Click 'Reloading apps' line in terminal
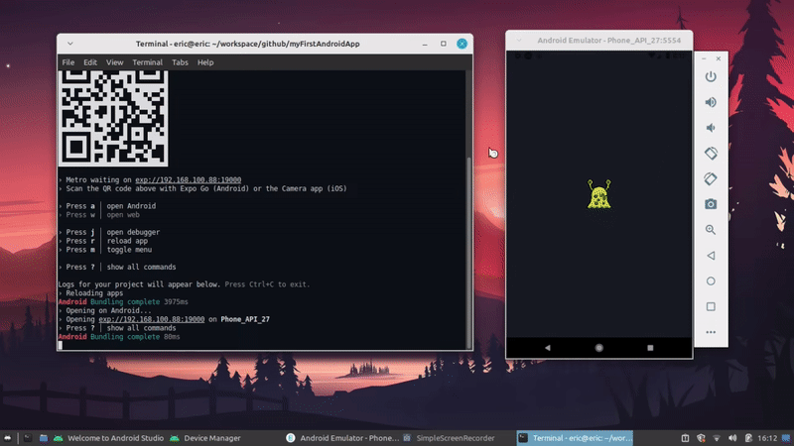794x446 pixels. coord(90,293)
